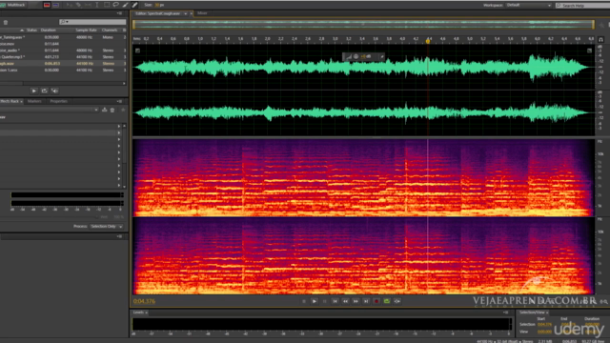The height and width of the screenshot is (343, 610).
Task: Open the Process Selection Only dropdown
Action: pyautogui.click(x=106, y=227)
